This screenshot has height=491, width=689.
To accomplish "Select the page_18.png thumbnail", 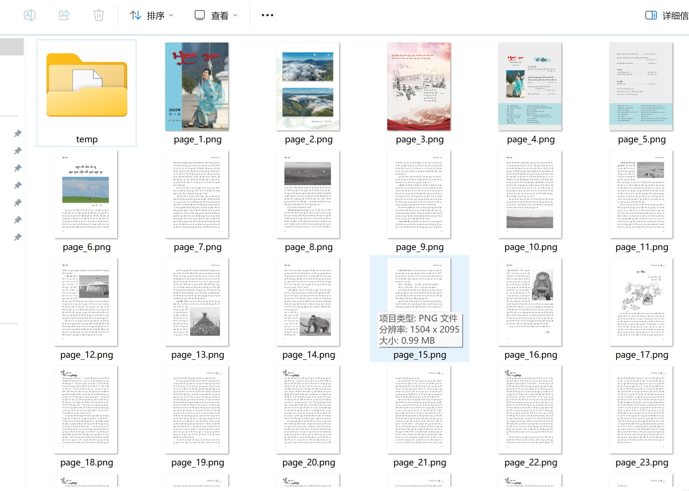I will point(86,410).
